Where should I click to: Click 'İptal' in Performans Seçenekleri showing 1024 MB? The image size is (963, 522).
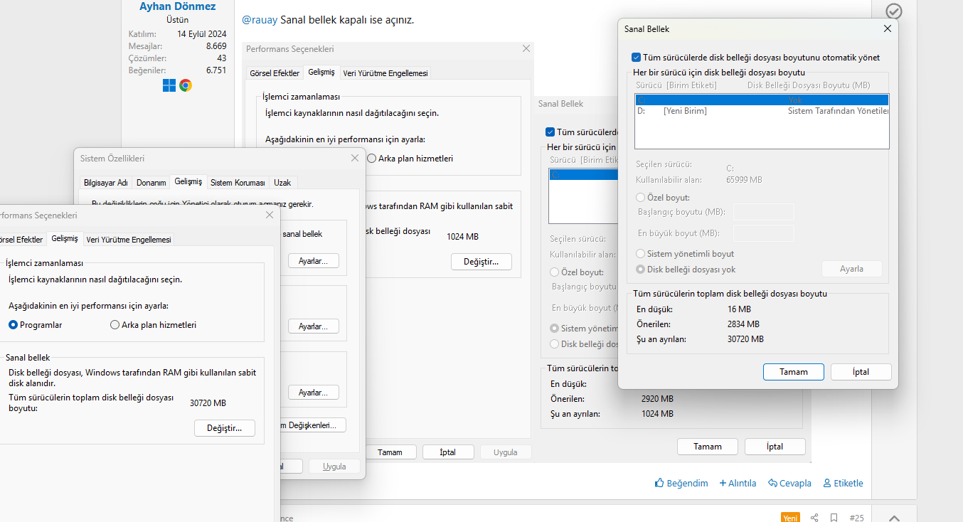click(448, 452)
